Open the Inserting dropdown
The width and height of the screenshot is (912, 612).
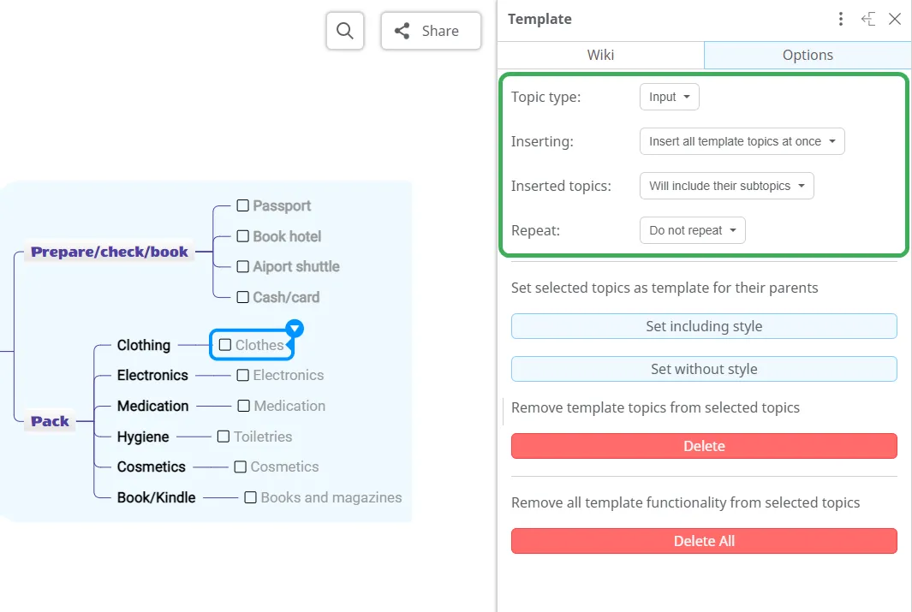[742, 141]
